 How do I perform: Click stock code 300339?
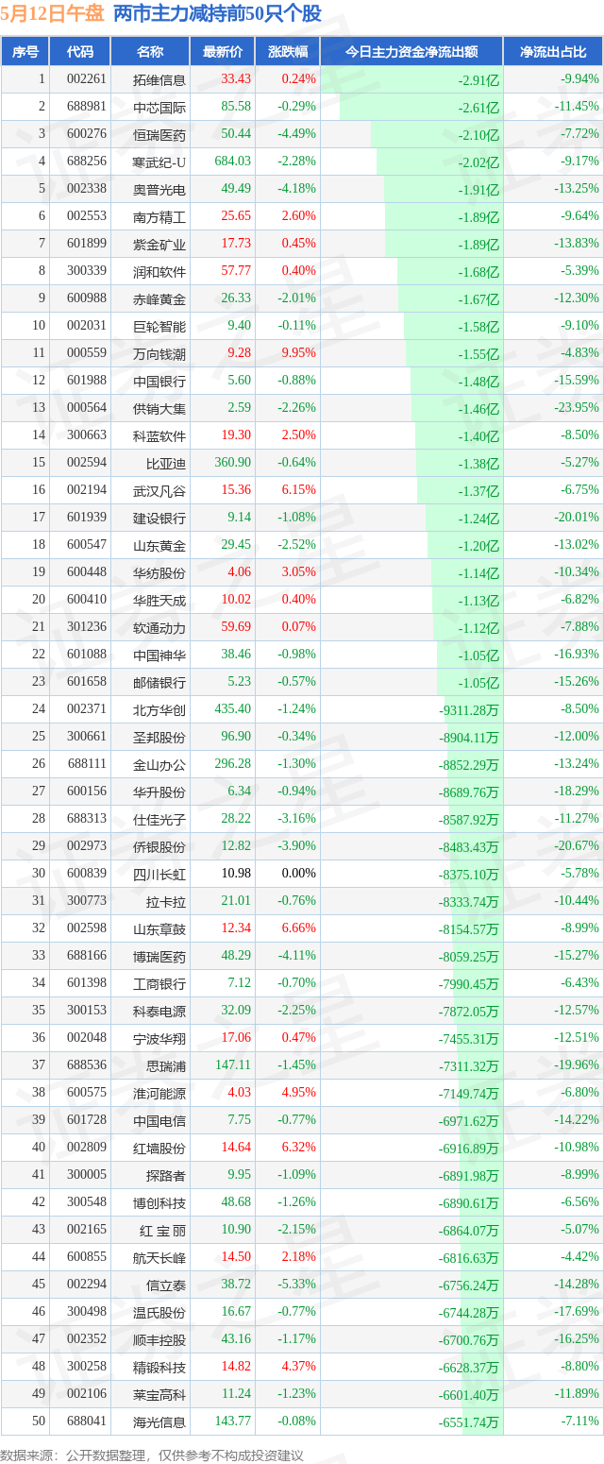(x=86, y=271)
